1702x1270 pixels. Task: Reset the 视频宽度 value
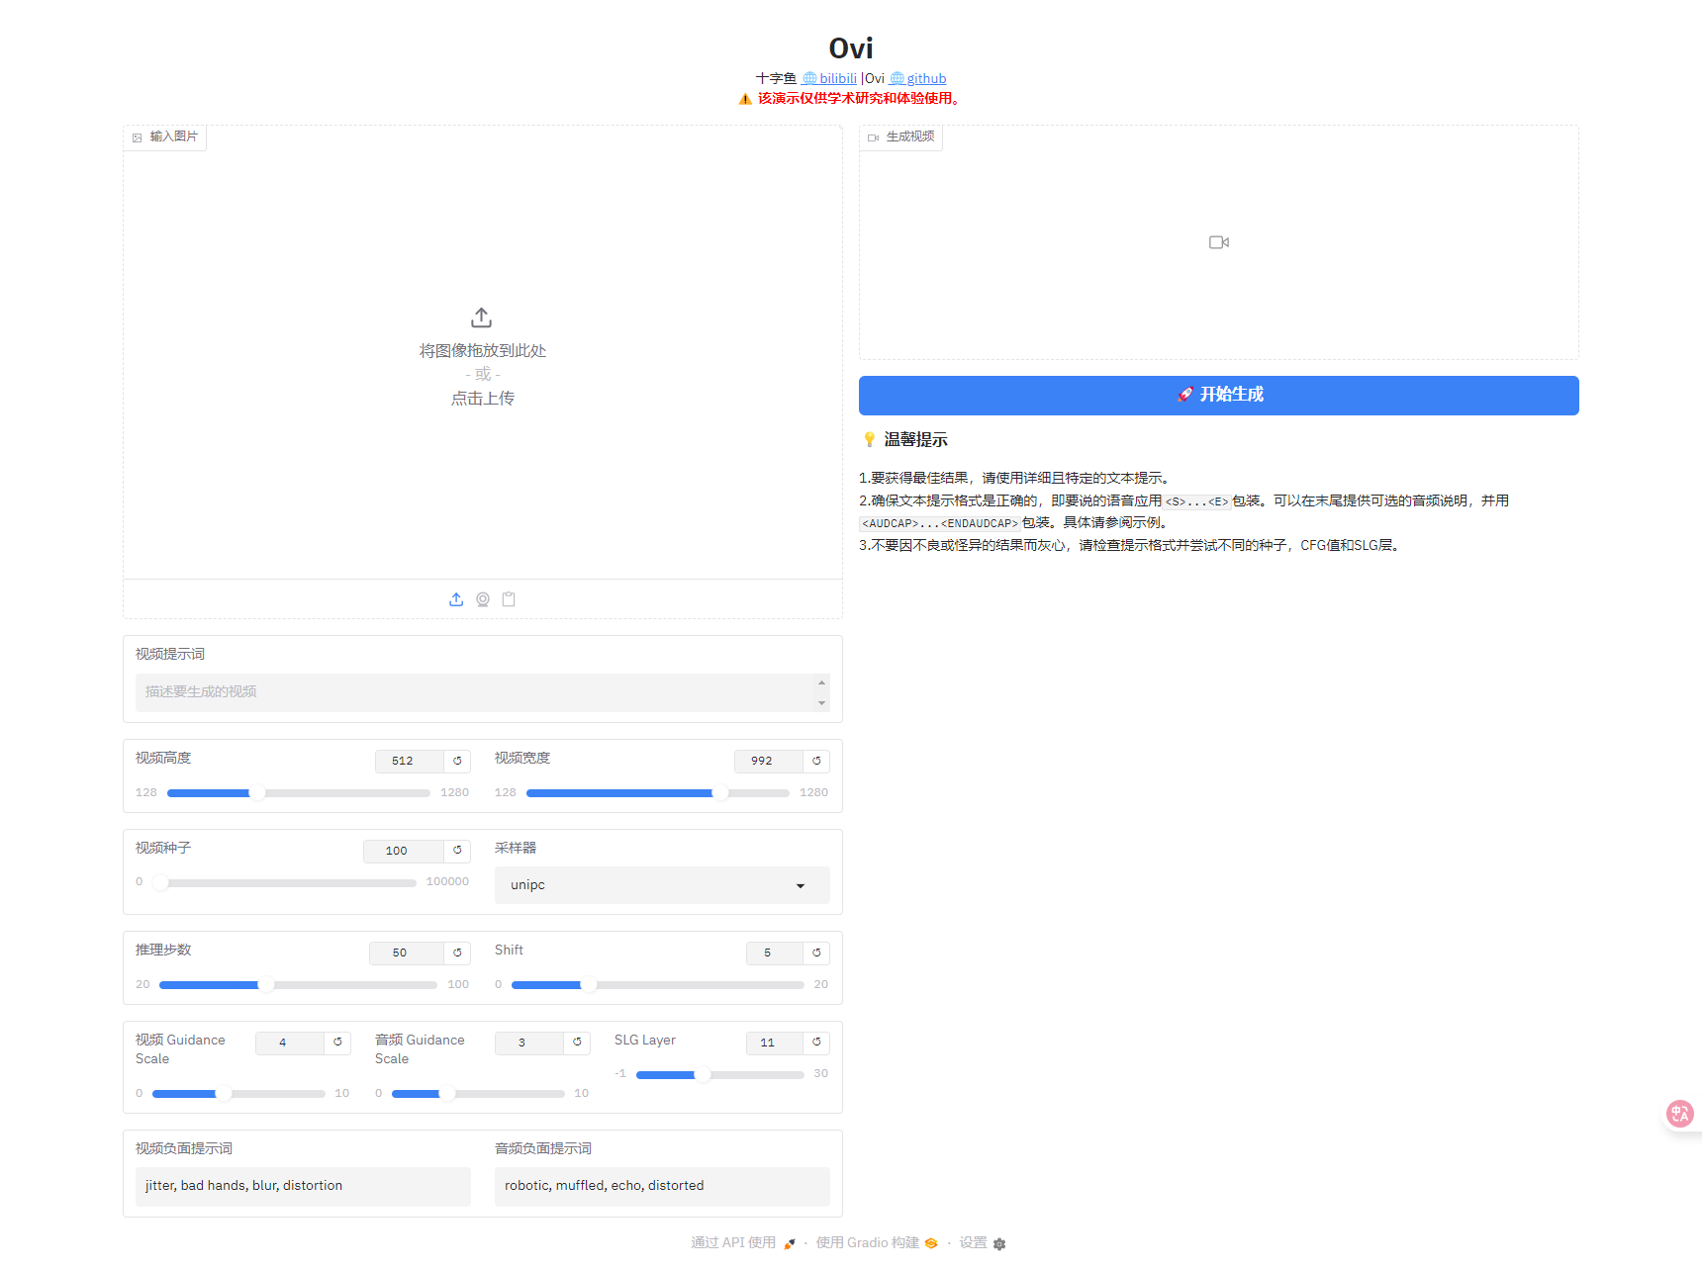coord(816,761)
